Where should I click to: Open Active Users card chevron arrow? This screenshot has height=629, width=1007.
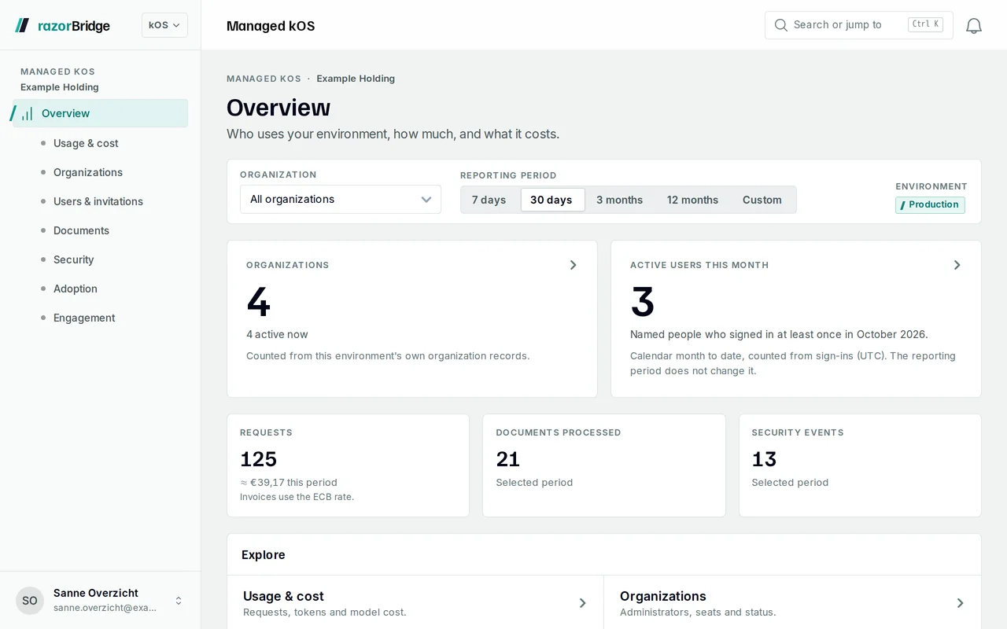(x=957, y=265)
